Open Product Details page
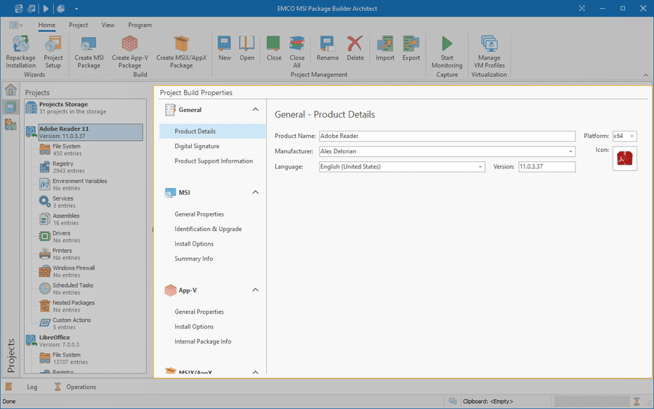Screen dimensions: 654x409 [x=212, y=131]
